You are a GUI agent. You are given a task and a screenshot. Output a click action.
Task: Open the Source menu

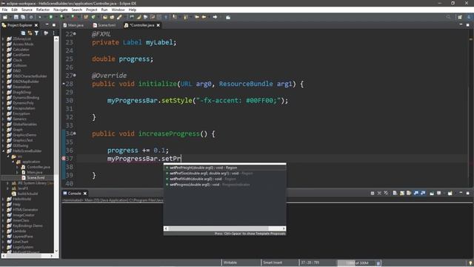[x=27, y=10]
